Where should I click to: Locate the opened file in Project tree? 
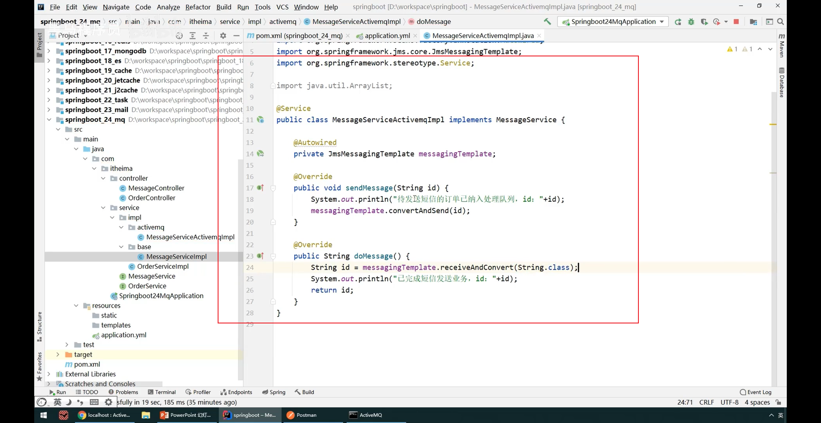(179, 35)
